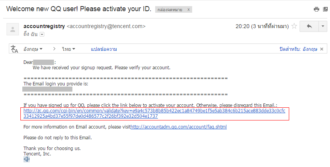Click the กล่องจดหมาย inbox label tag
Image resolution: width=330 pixels, height=167 pixels.
(170, 10)
